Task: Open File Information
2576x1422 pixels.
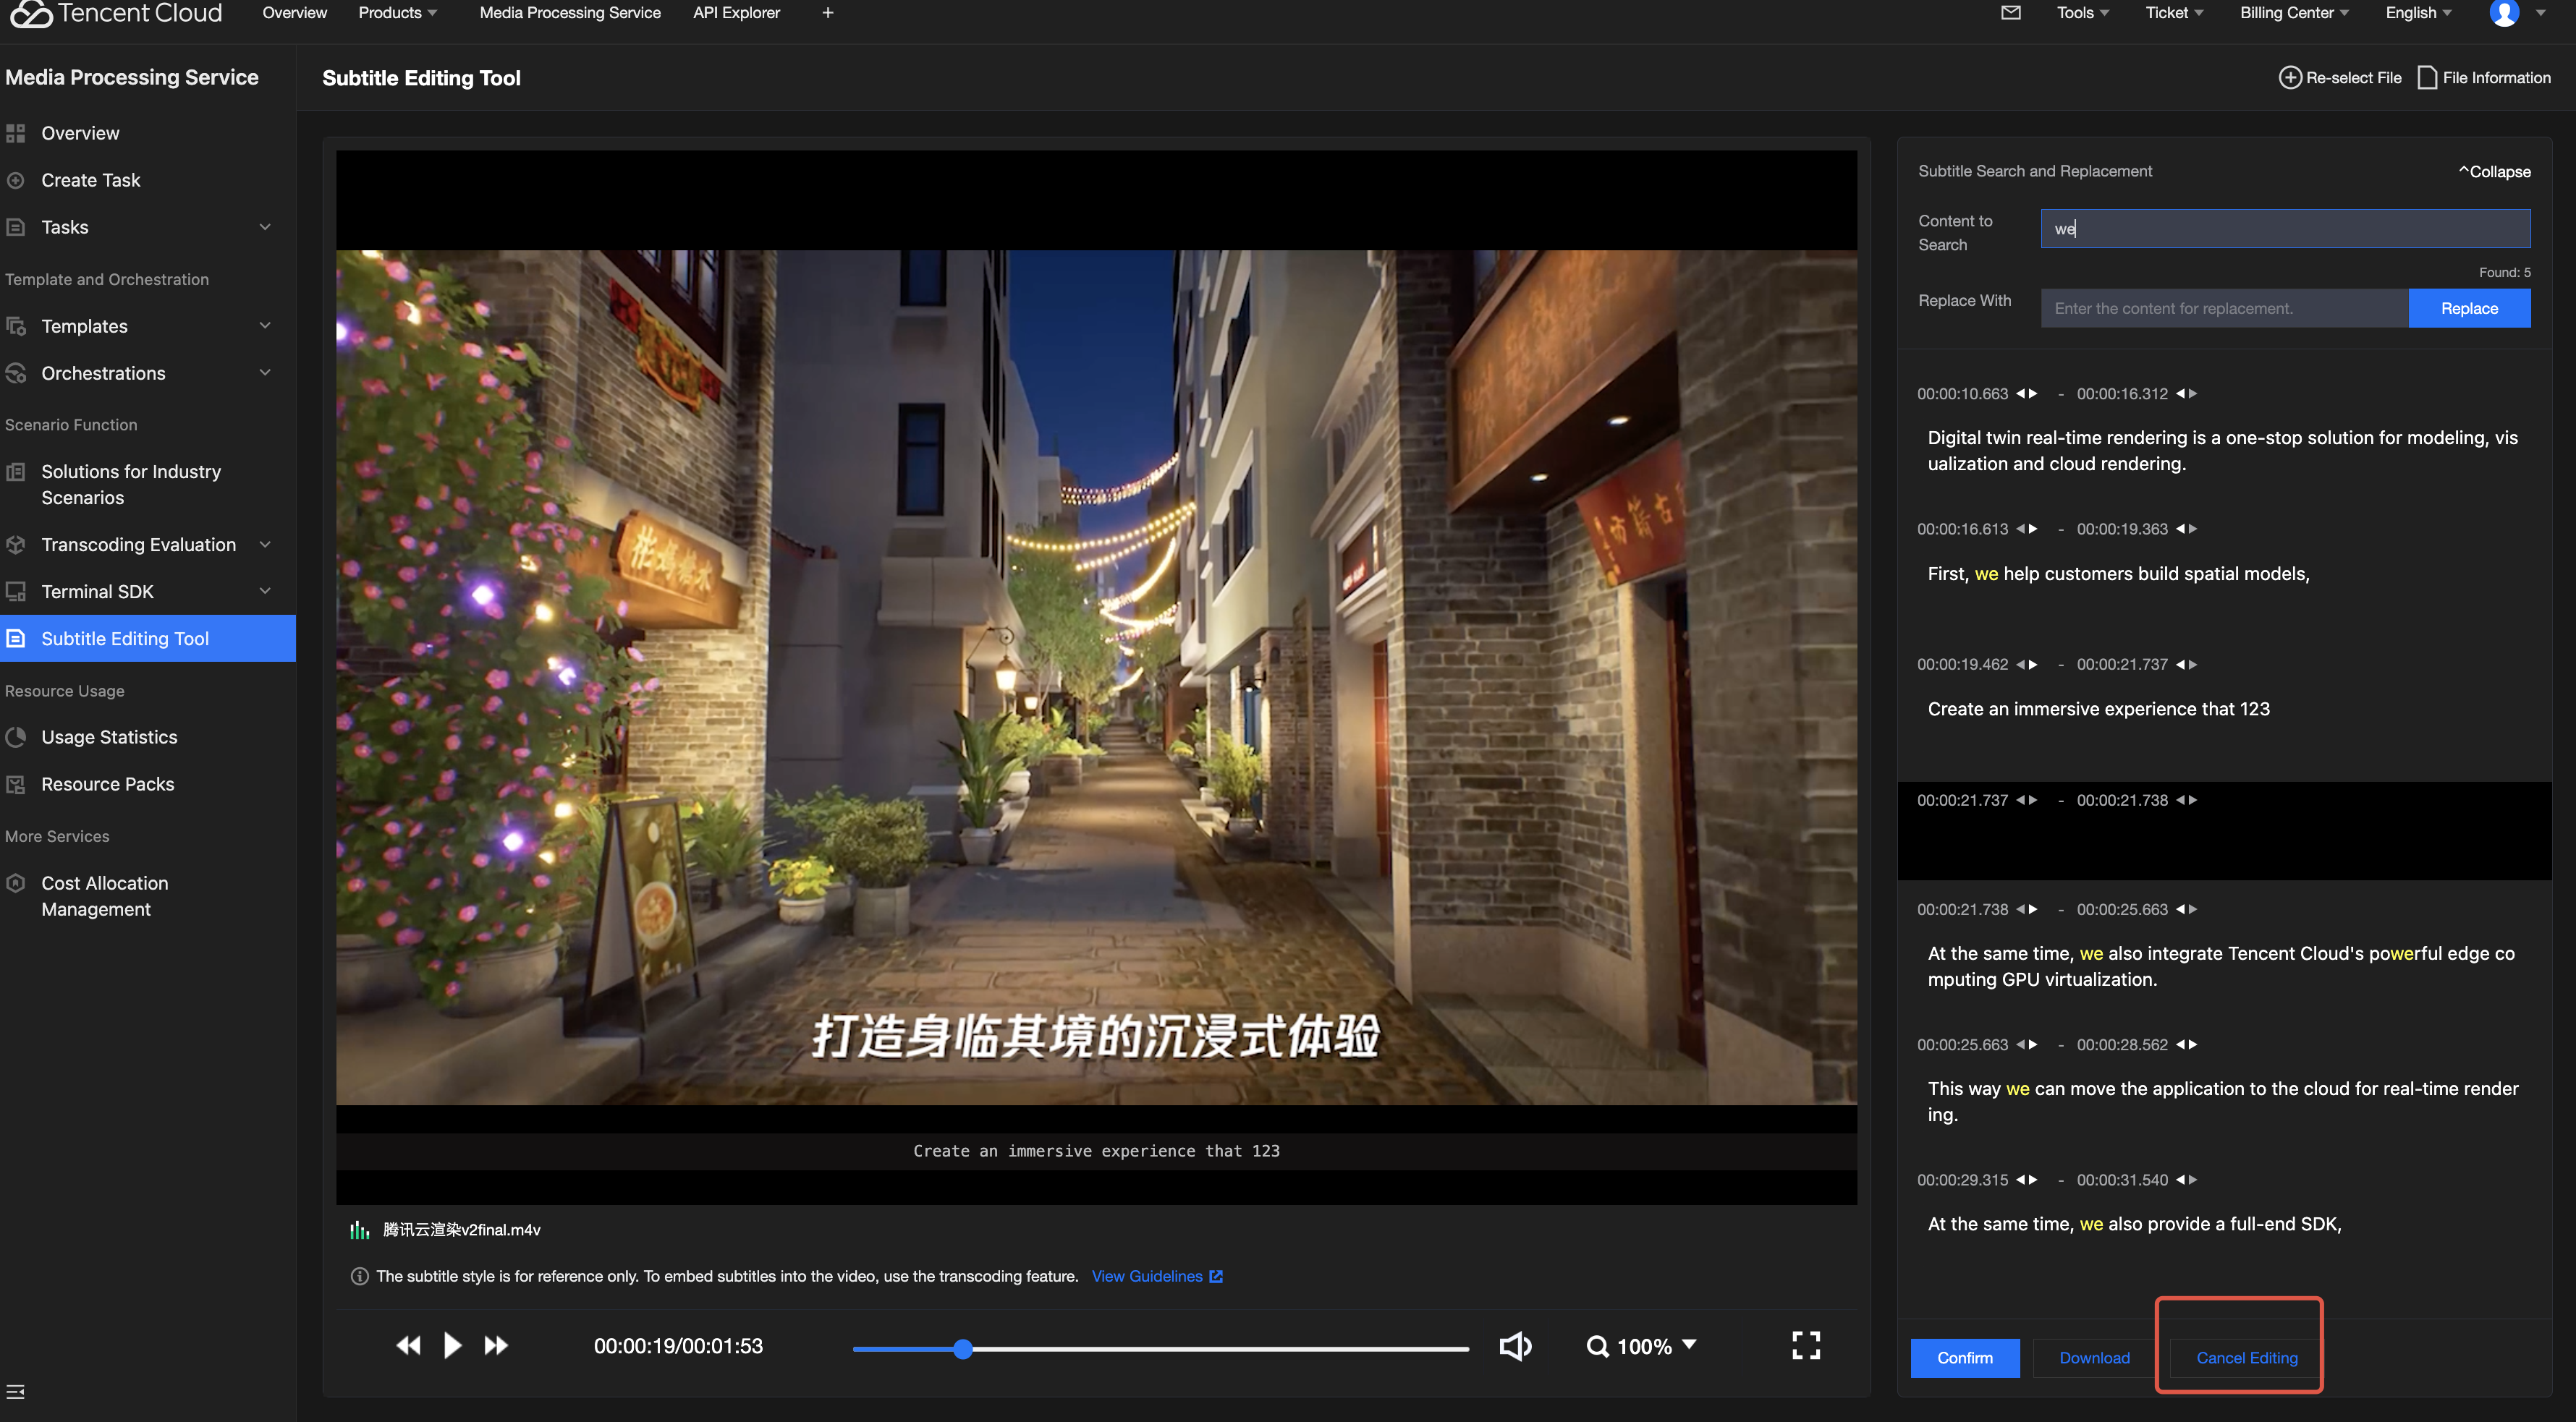Action: tap(2484, 78)
